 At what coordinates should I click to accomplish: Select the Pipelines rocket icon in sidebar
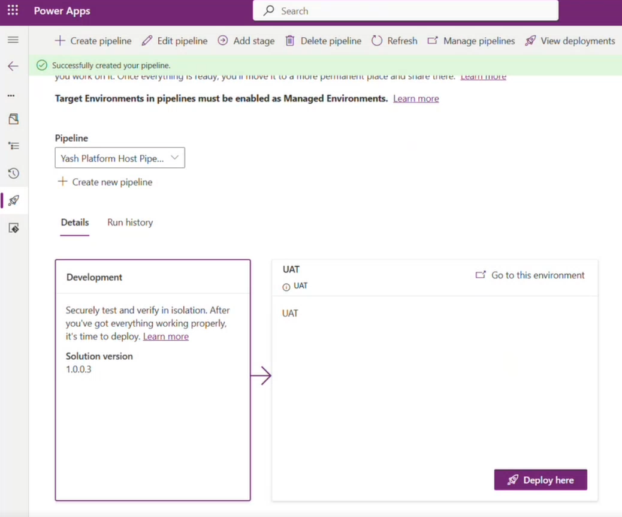point(13,200)
